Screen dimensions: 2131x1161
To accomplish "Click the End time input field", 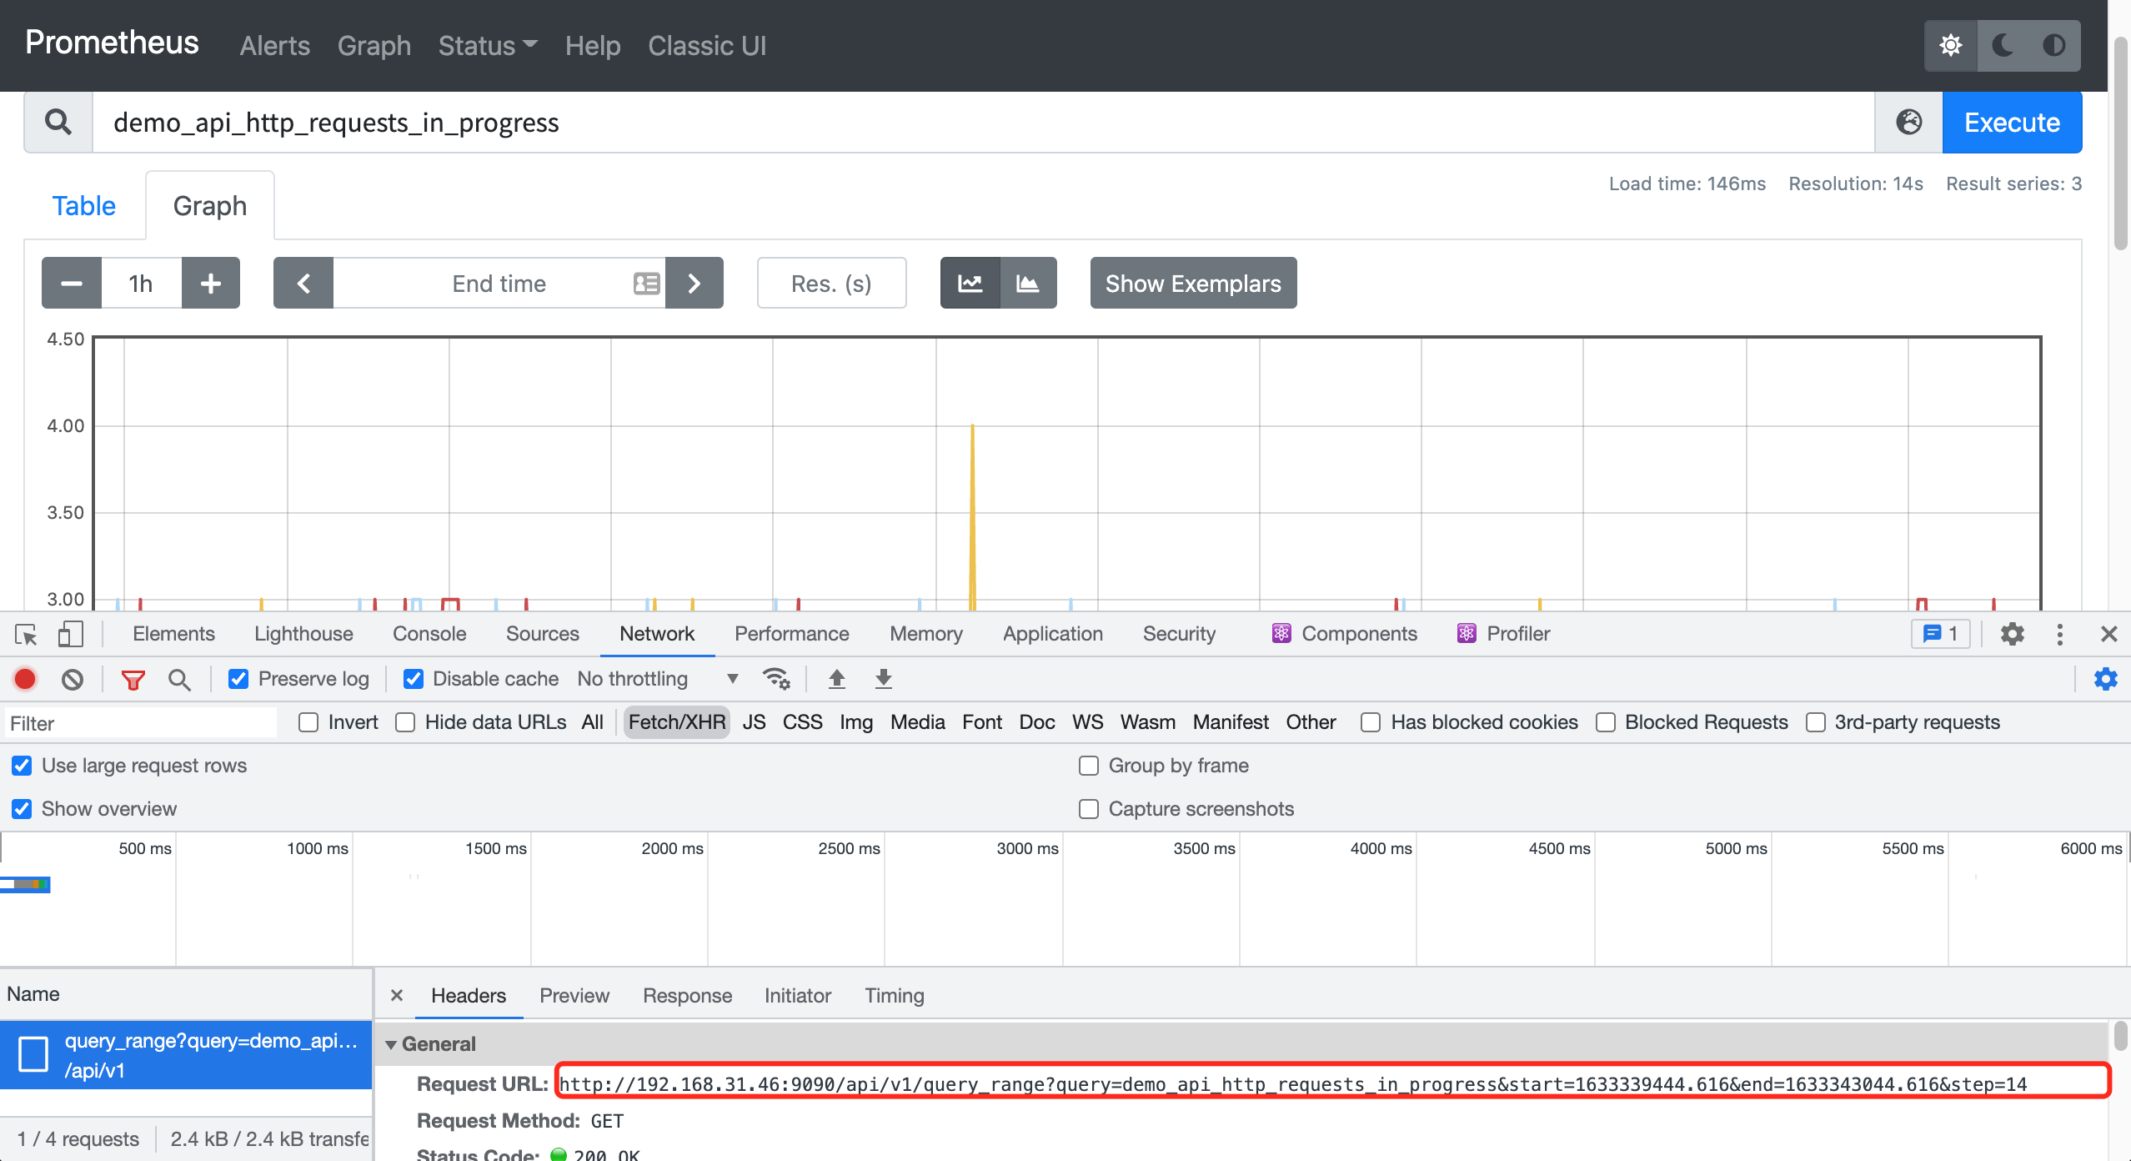I will [x=499, y=283].
